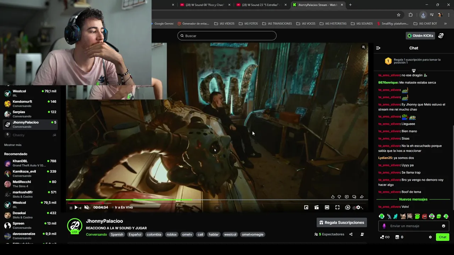Click 'Ir a En Vivo' in player
This screenshot has height=255, width=454.
pyautogui.click(x=124, y=208)
